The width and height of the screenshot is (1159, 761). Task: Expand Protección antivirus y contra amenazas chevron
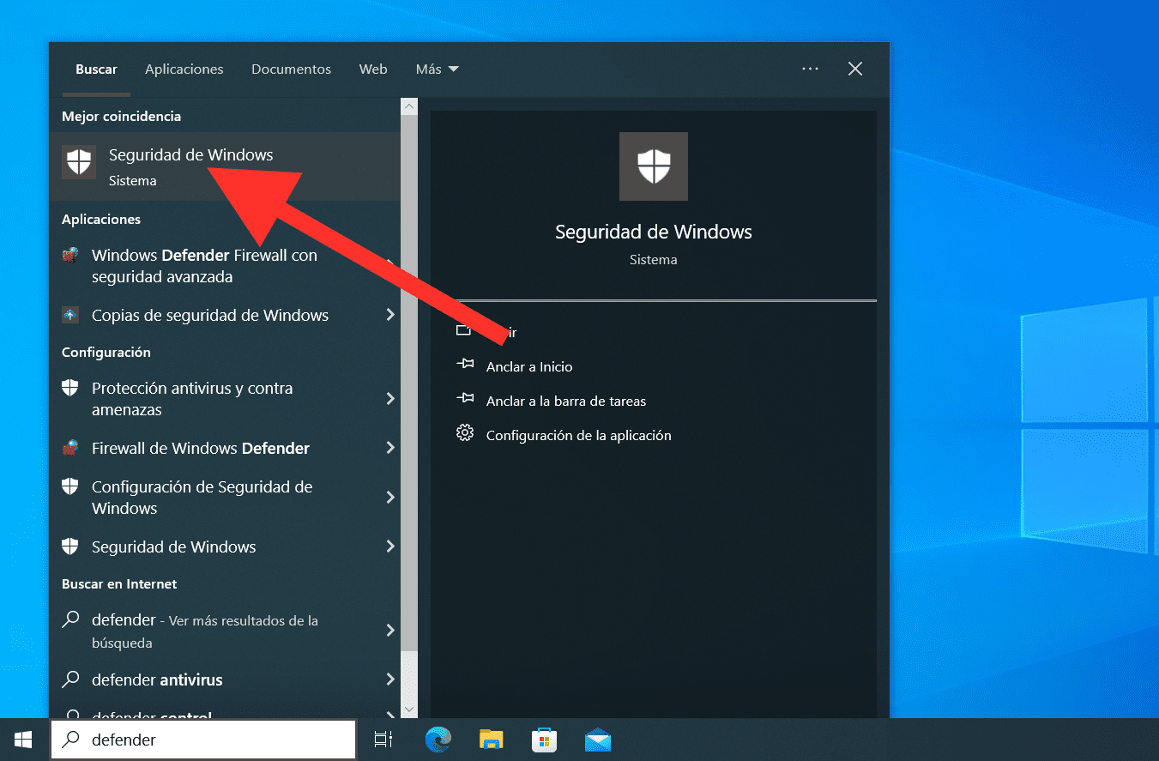390,398
